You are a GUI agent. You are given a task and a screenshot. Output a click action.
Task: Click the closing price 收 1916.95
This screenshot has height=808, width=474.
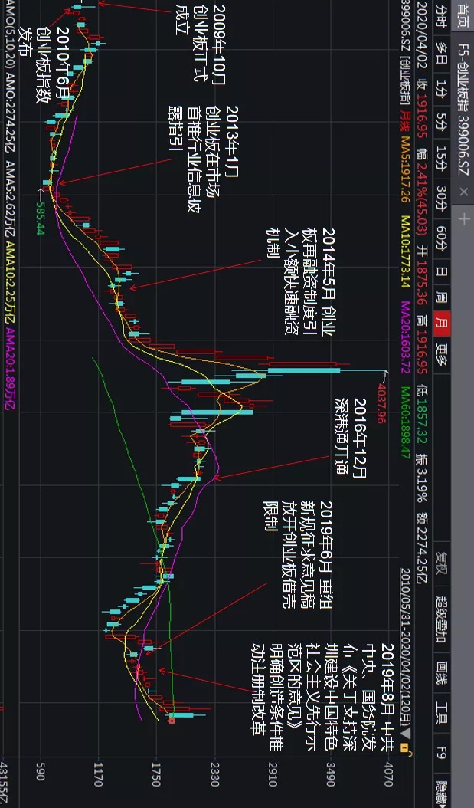423,110
